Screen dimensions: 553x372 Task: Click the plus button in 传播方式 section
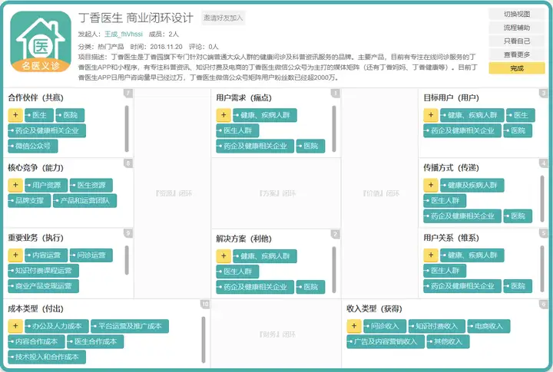coord(431,185)
